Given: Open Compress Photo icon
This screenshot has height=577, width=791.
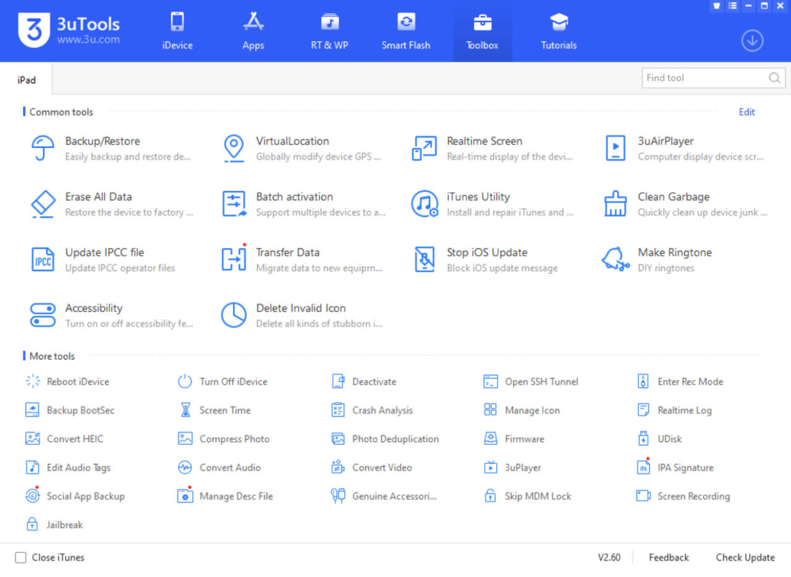Looking at the screenshot, I should coord(185,439).
